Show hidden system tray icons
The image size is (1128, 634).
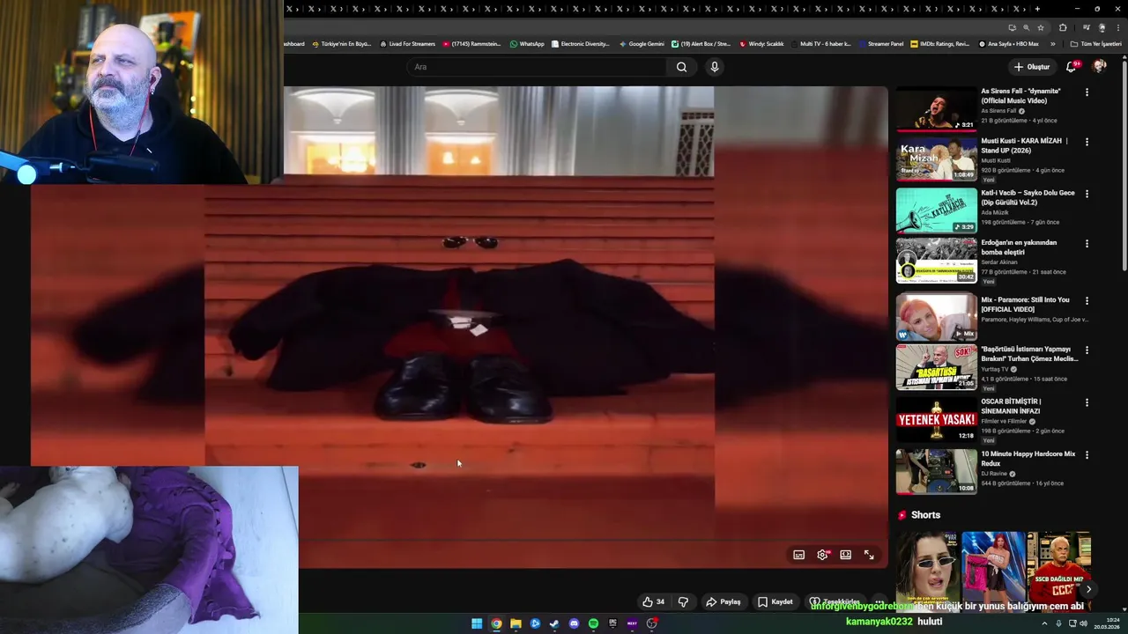(x=1044, y=623)
